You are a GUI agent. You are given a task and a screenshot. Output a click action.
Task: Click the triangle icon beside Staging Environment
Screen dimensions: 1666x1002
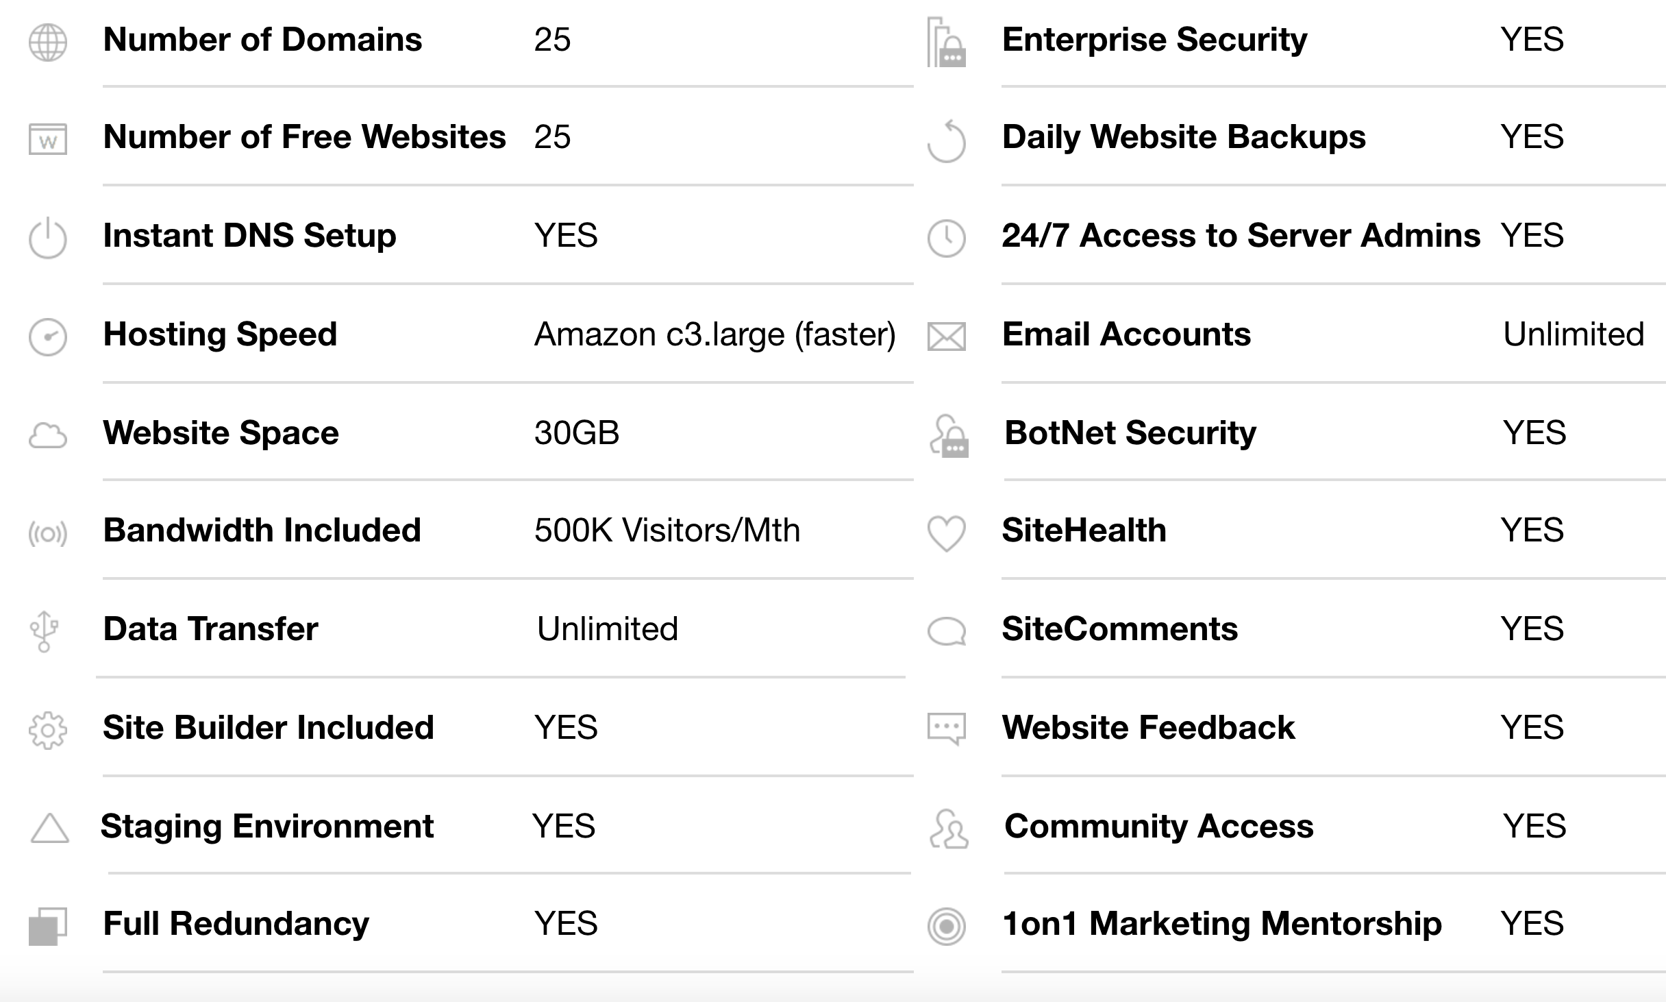click(x=50, y=828)
